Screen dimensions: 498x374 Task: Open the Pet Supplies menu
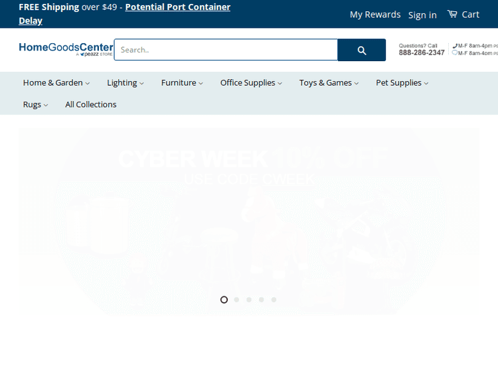402,83
